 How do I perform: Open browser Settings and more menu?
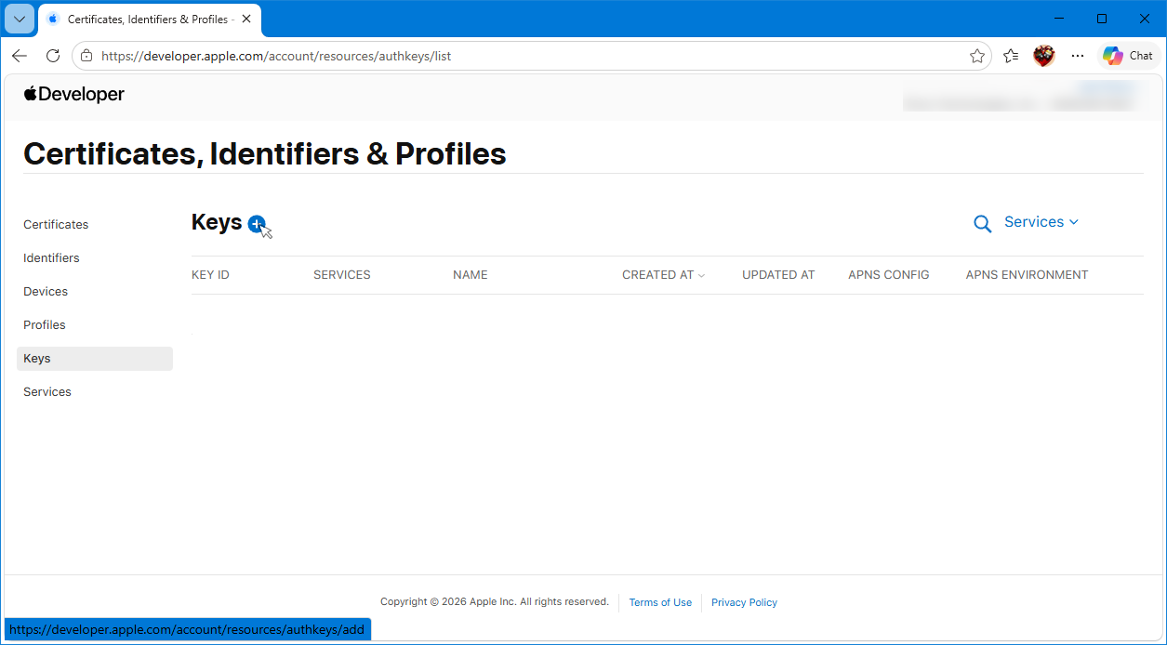[x=1078, y=56]
